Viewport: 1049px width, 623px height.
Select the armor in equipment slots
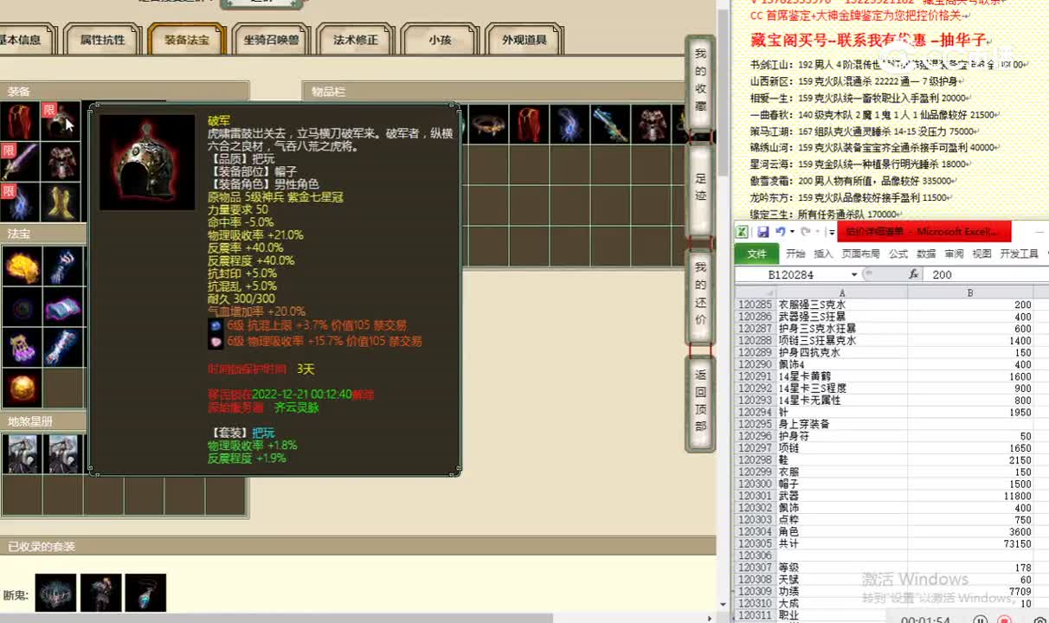[x=61, y=162]
